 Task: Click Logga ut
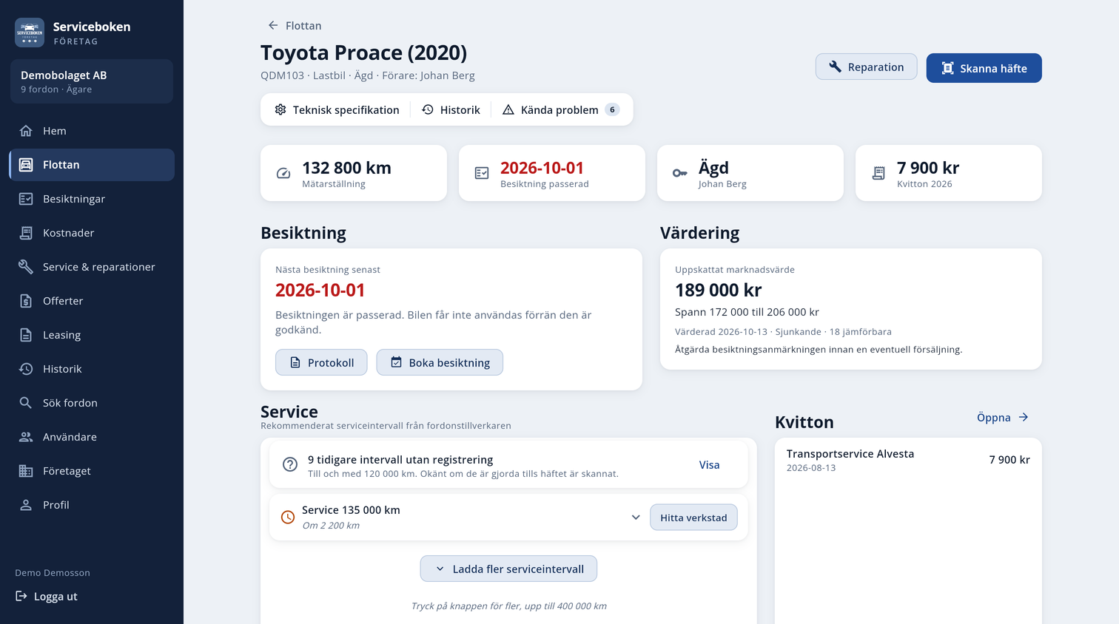(47, 597)
